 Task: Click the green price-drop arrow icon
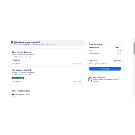tap(12, 42)
